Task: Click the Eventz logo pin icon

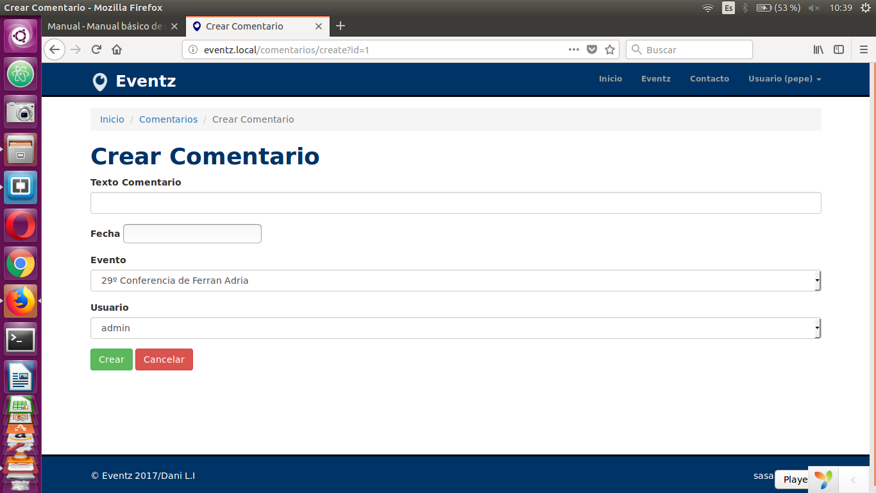Action: 99,82
